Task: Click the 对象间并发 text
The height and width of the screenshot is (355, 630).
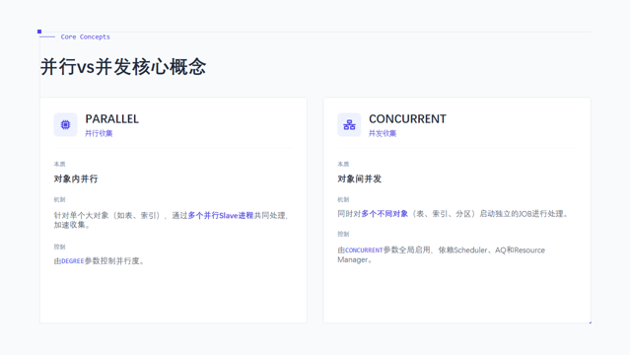Action: [x=360, y=178]
